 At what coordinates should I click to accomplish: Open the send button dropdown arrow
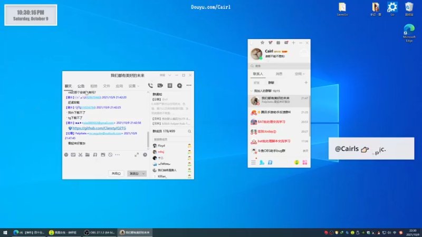143,174
